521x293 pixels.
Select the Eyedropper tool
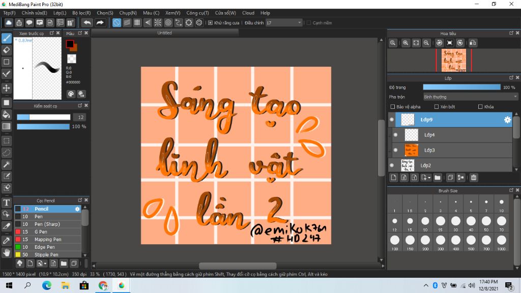pyautogui.click(x=6, y=241)
